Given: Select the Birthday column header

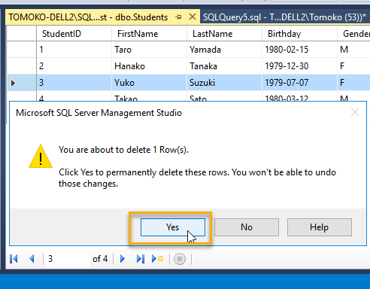Looking at the screenshot, I should (299, 34).
